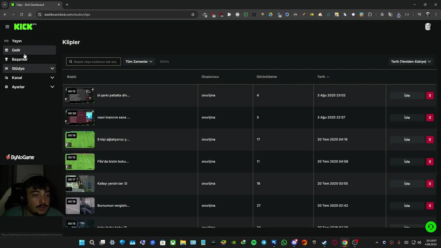Click the Görüntüleme column header

tap(267, 77)
